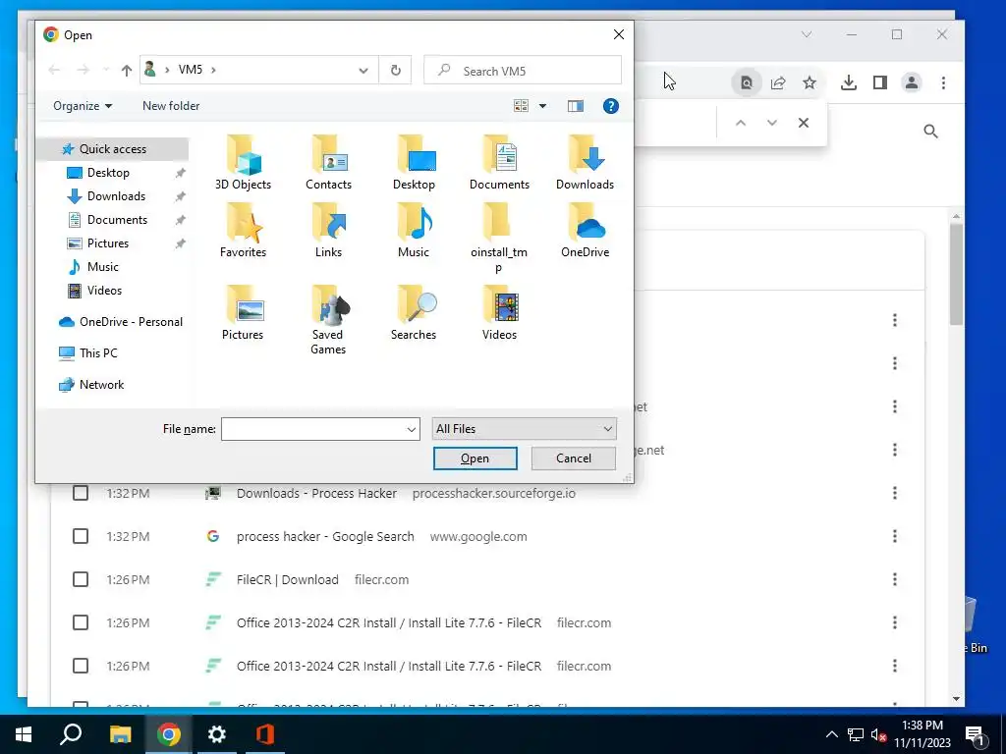Close the Chrome find bar

[x=804, y=123]
